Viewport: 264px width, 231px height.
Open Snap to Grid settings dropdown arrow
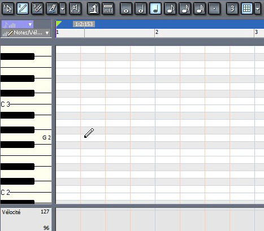click(x=258, y=8)
